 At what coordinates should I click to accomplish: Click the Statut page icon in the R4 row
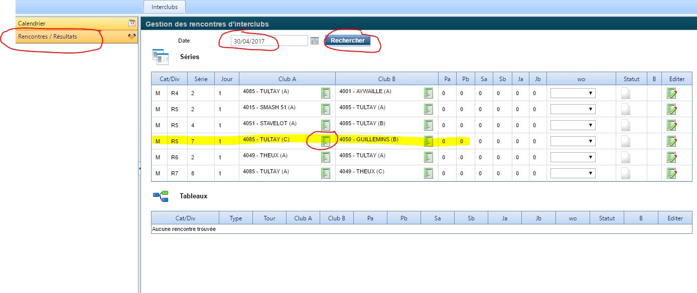626,93
